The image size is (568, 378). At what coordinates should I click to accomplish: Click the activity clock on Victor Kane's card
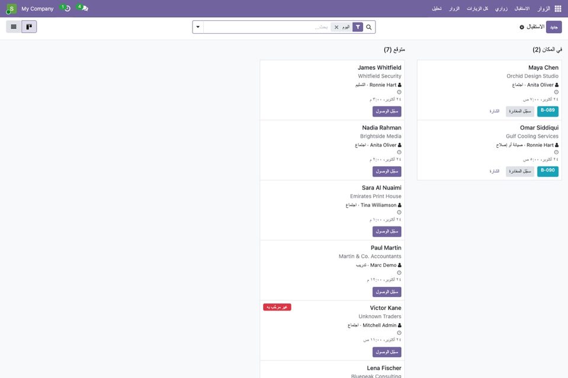click(399, 333)
